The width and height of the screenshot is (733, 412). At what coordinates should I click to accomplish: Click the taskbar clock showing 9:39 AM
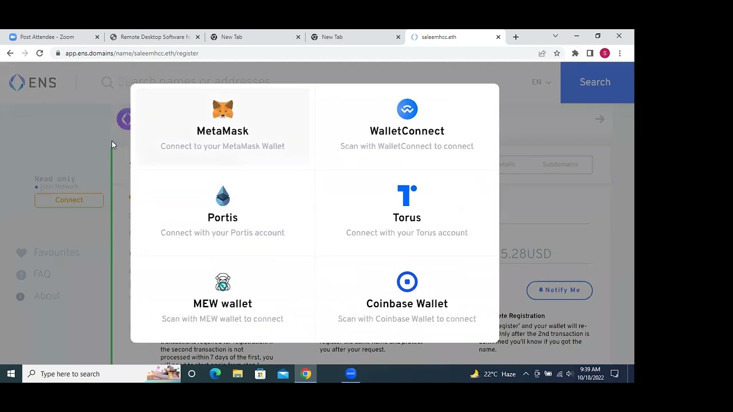[x=590, y=374]
